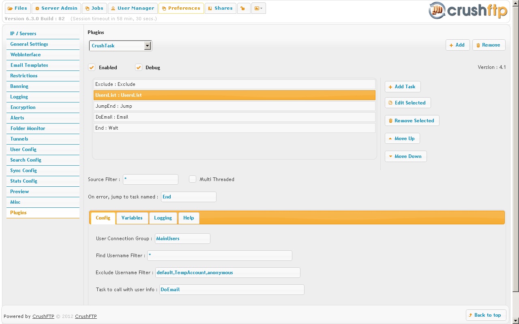Open Email Templates section
The image size is (519, 324).
click(x=43, y=65)
